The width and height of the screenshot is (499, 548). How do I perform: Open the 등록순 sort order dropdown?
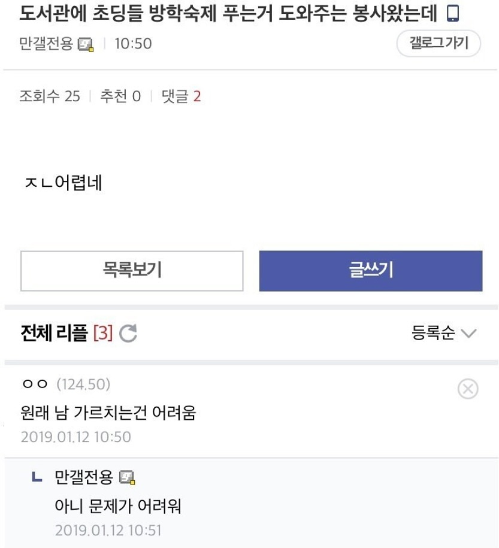(443, 333)
